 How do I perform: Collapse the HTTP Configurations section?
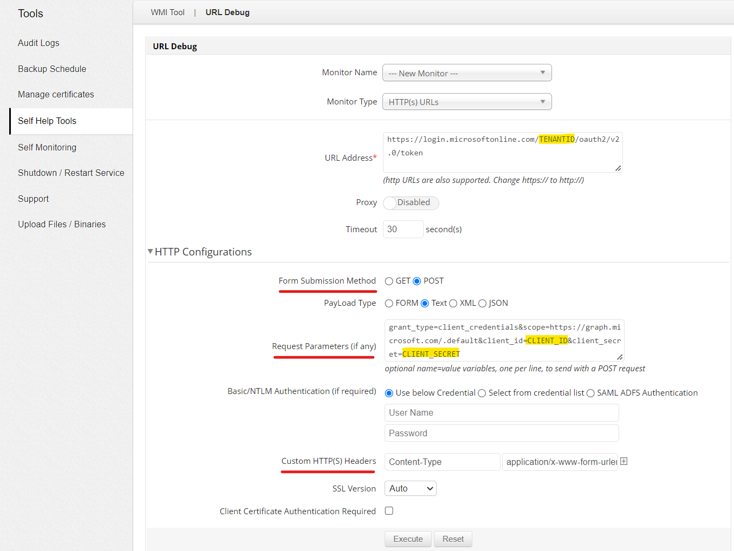151,252
